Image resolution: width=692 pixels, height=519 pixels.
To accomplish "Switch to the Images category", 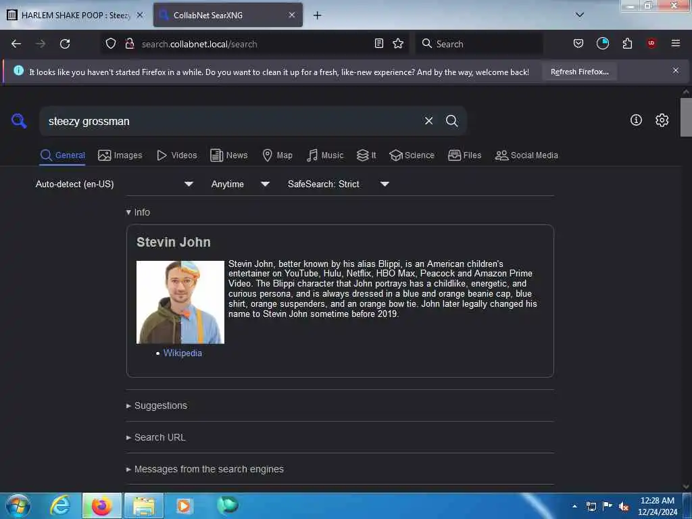I will (x=120, y=155).
